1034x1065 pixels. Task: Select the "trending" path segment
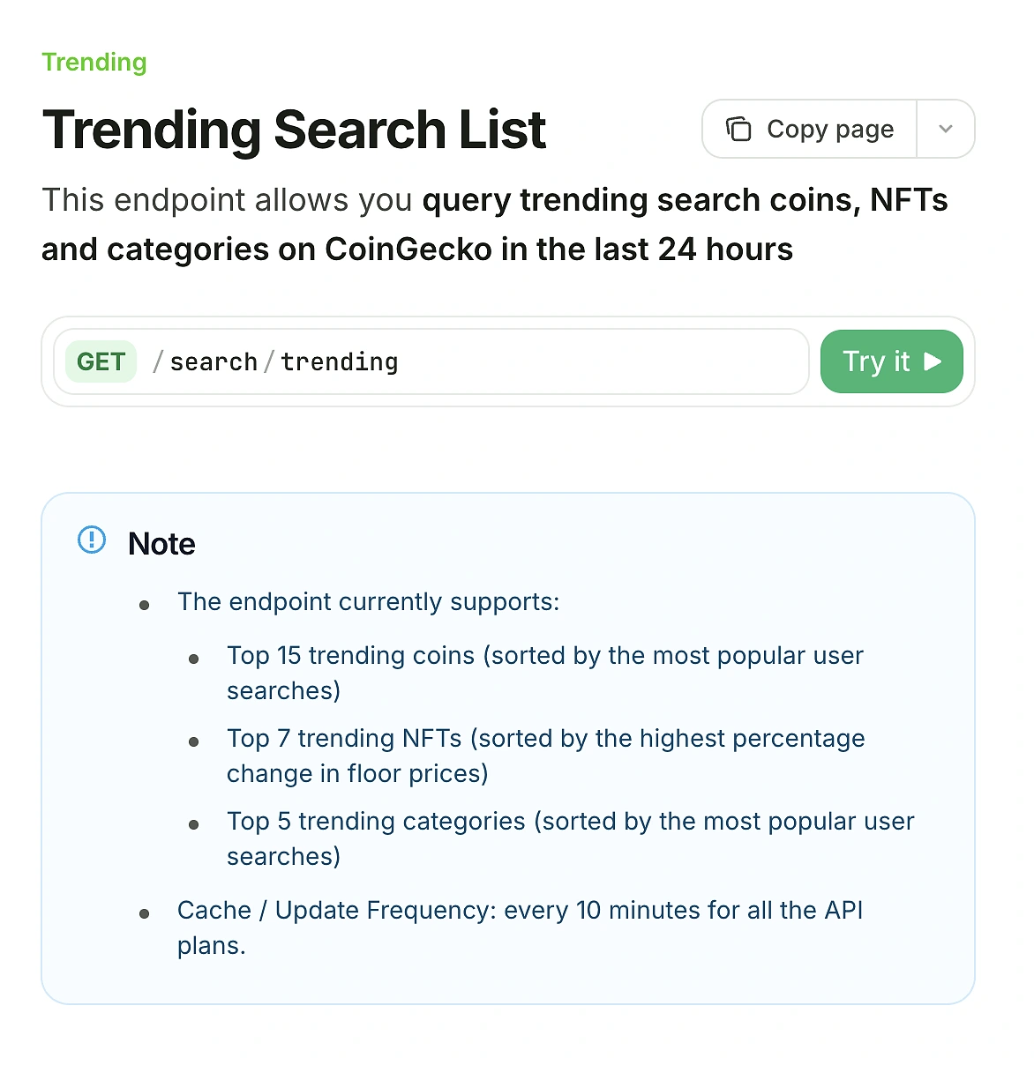(340, 361)
